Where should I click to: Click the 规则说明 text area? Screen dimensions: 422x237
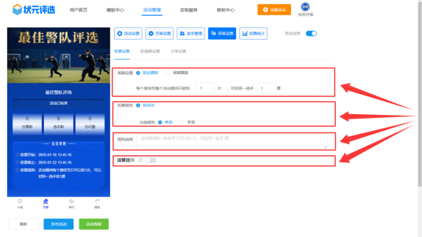click(x=231, y=141)
